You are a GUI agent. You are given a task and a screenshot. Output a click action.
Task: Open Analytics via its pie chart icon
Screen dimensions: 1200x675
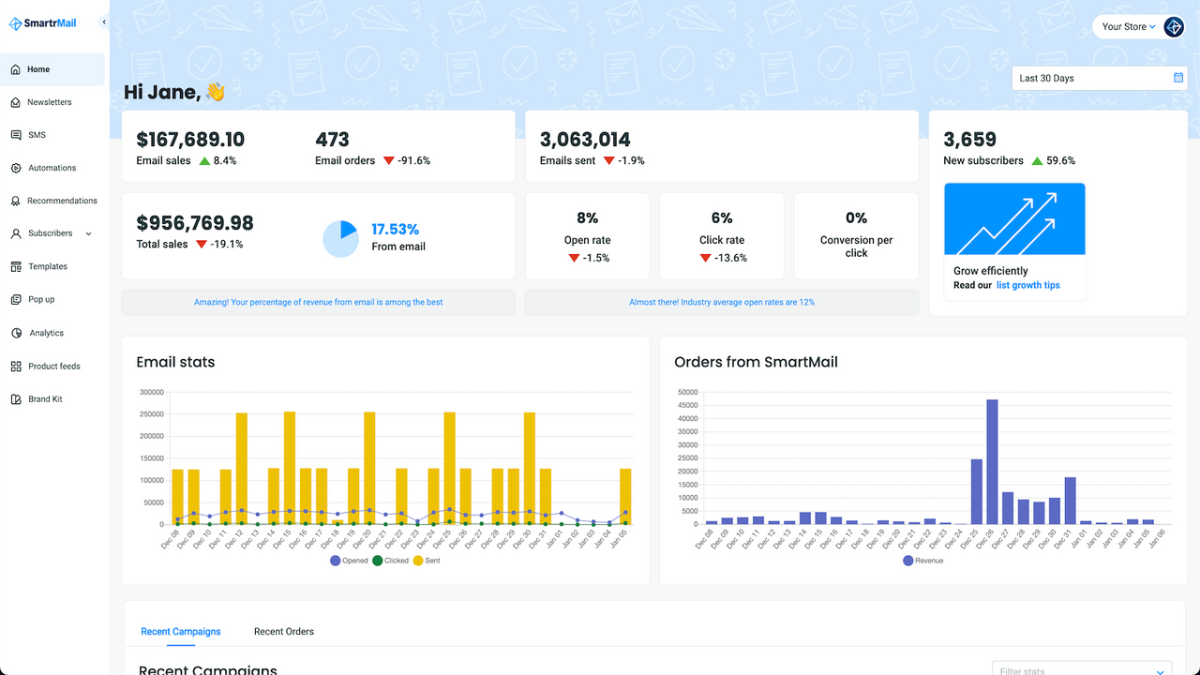point(16,333)
